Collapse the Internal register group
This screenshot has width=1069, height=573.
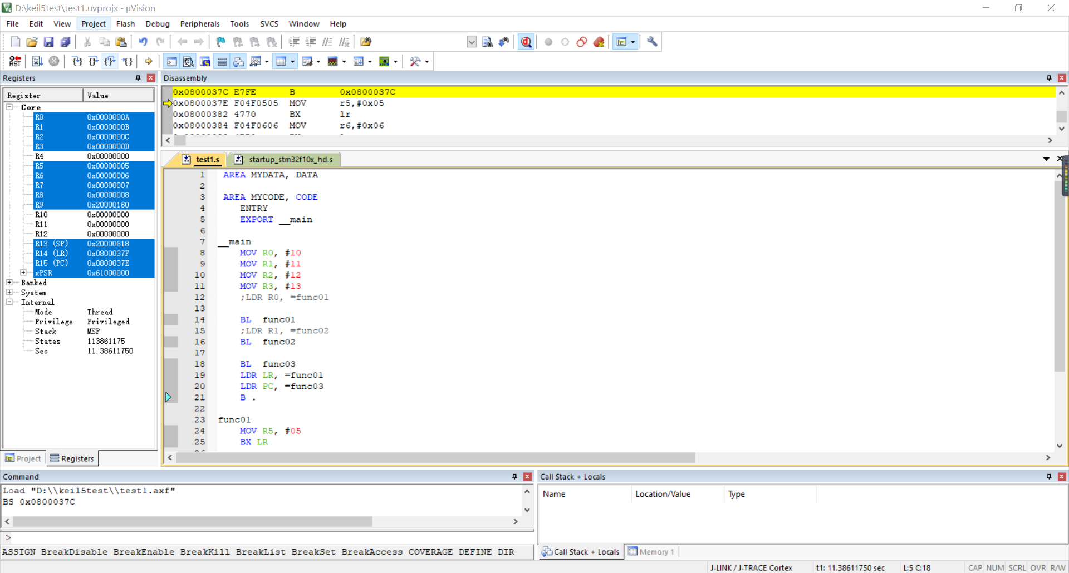(x=9, y=302)
